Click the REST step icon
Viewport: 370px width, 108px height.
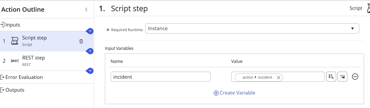click(x=15, y=61)
